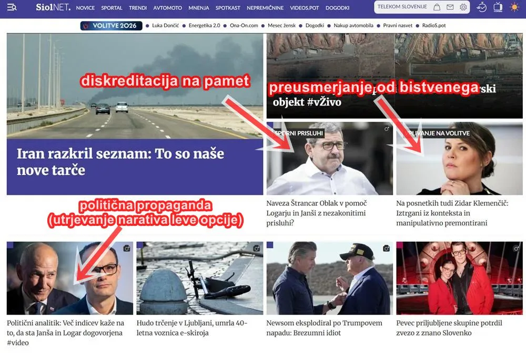Screen dimensions: 526x353
Task: Open the Nepremičnine navigation item
Action: click(265, 8)
